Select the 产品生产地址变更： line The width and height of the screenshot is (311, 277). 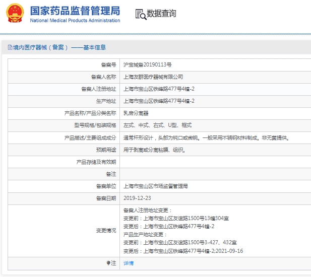point(145,235)
